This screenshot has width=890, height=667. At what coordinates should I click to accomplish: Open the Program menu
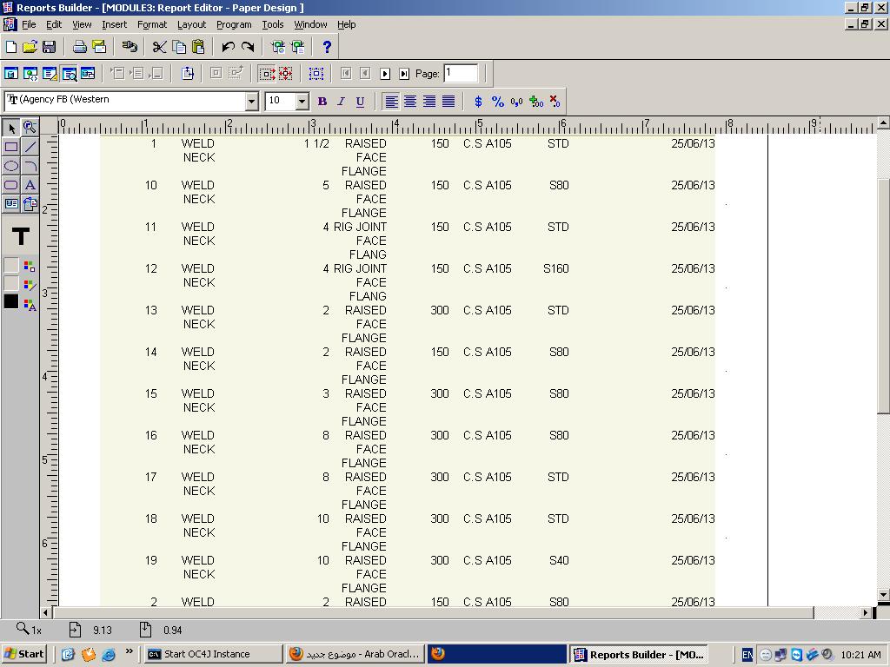[x=234, y=24]
